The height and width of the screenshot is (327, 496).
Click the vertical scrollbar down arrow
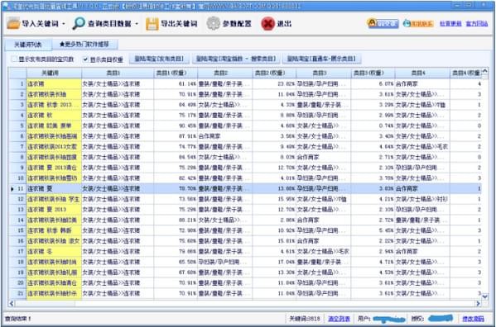click(x=484, y=296)
